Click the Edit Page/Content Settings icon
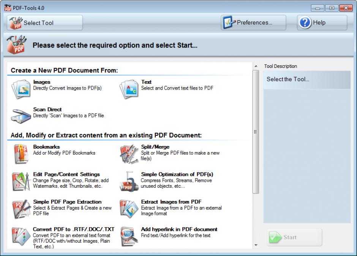This screenshot has height=256, width=357. (x=21, y=181)
